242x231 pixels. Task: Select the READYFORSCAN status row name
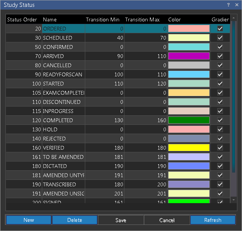(x=62, y=74)
